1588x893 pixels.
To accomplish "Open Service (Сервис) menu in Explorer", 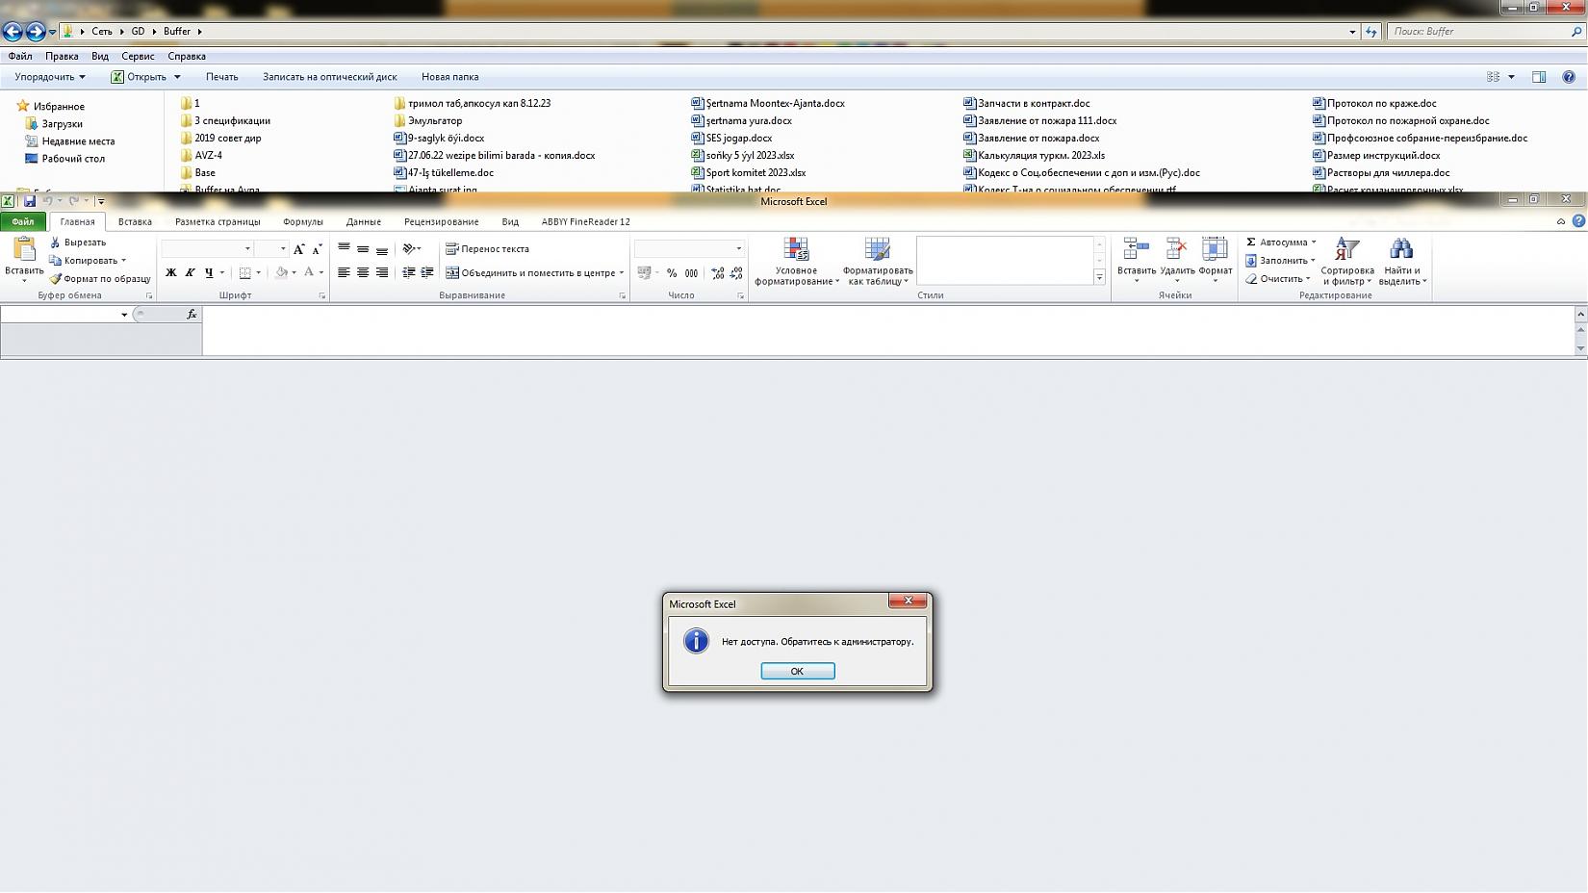I will (x=138, y=57).
